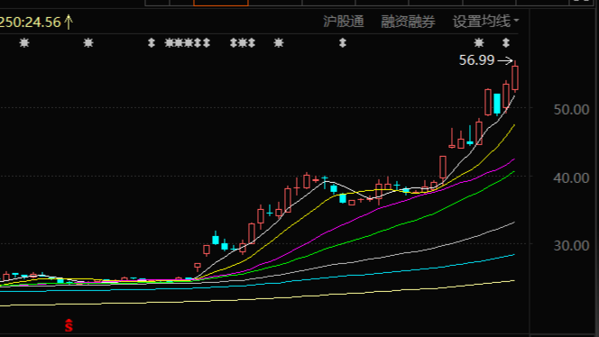Click the star marker below 设置均线
The width and height of the screenshot is (599, 337).
(x=479, y=42)
